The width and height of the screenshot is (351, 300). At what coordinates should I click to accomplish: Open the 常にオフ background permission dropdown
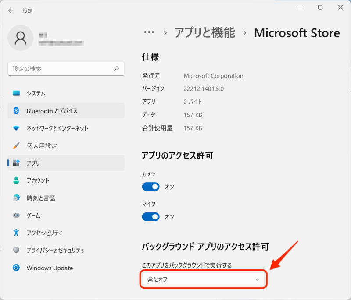(203, 279)
